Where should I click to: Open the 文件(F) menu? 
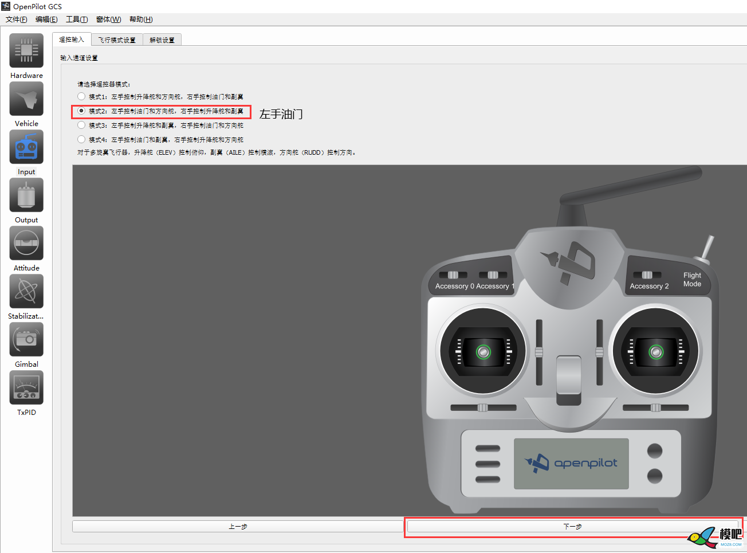[17, 19]
